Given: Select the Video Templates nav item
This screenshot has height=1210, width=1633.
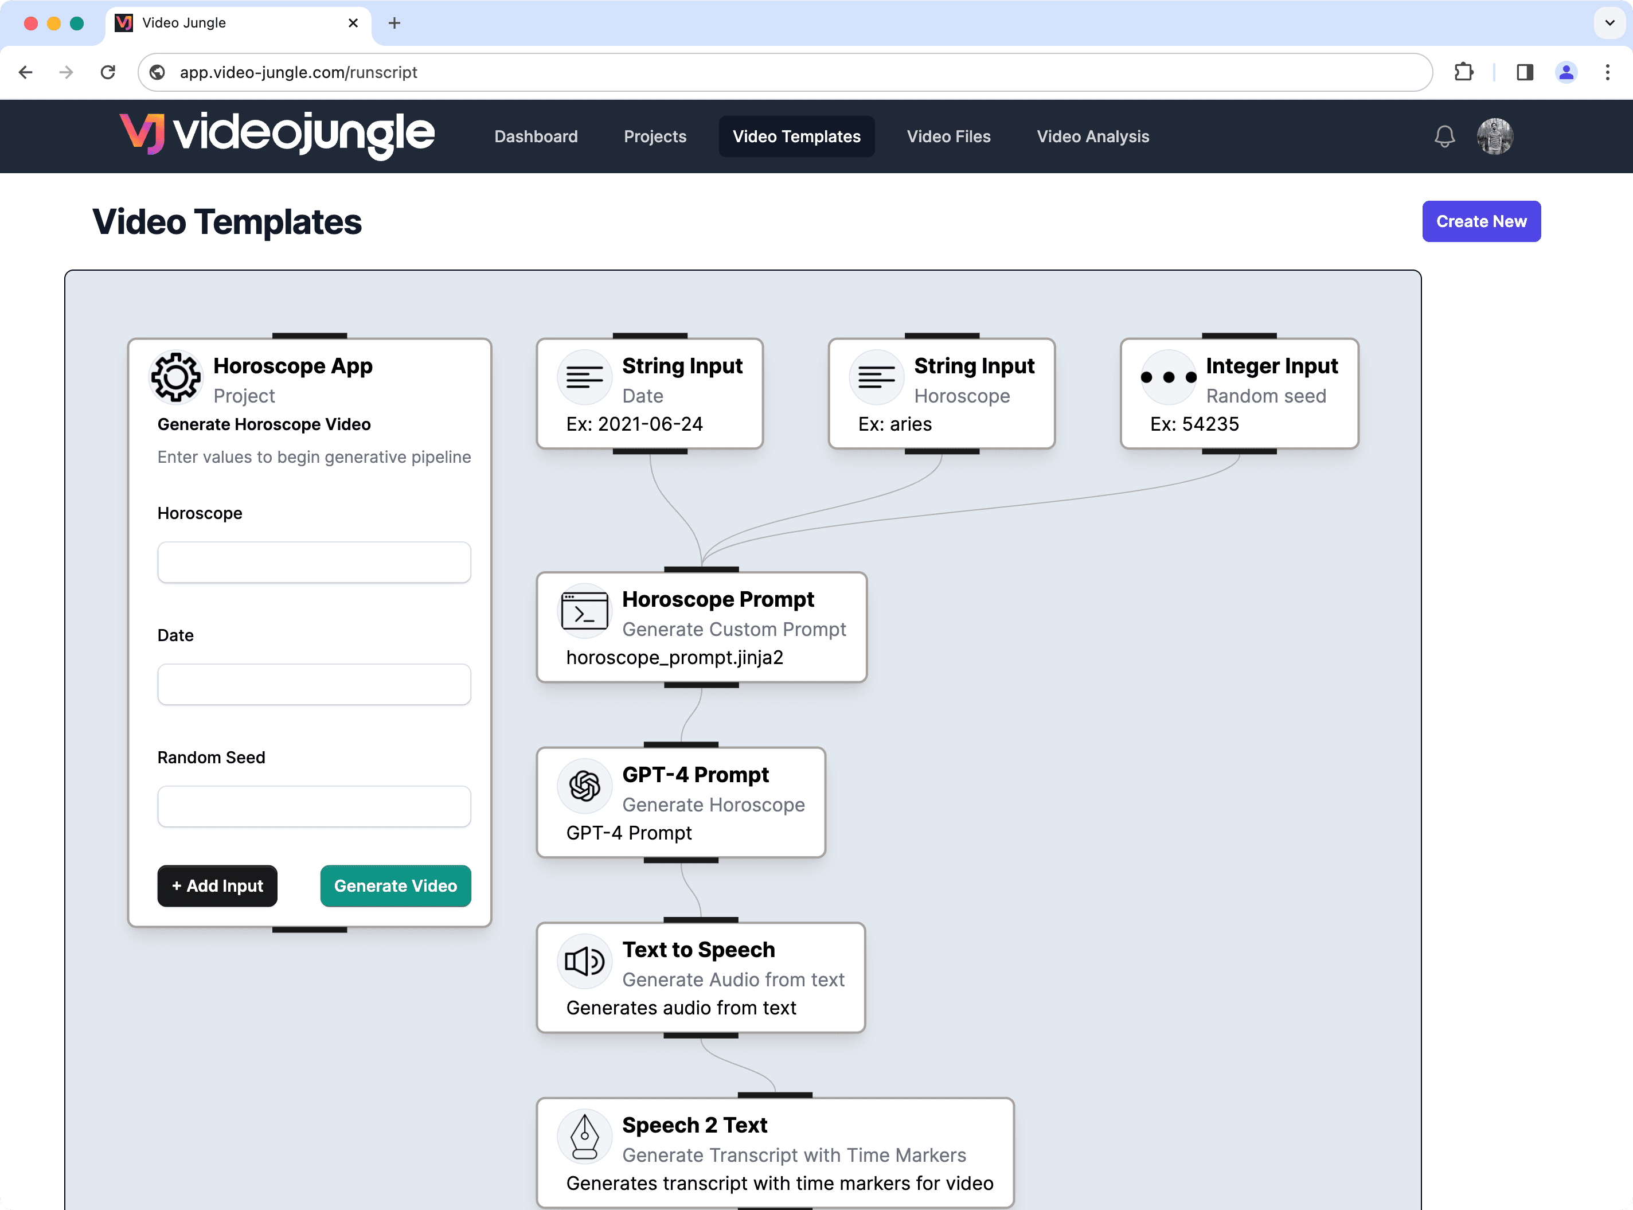Looking at the screenshot, I should (x=797, y=136).
